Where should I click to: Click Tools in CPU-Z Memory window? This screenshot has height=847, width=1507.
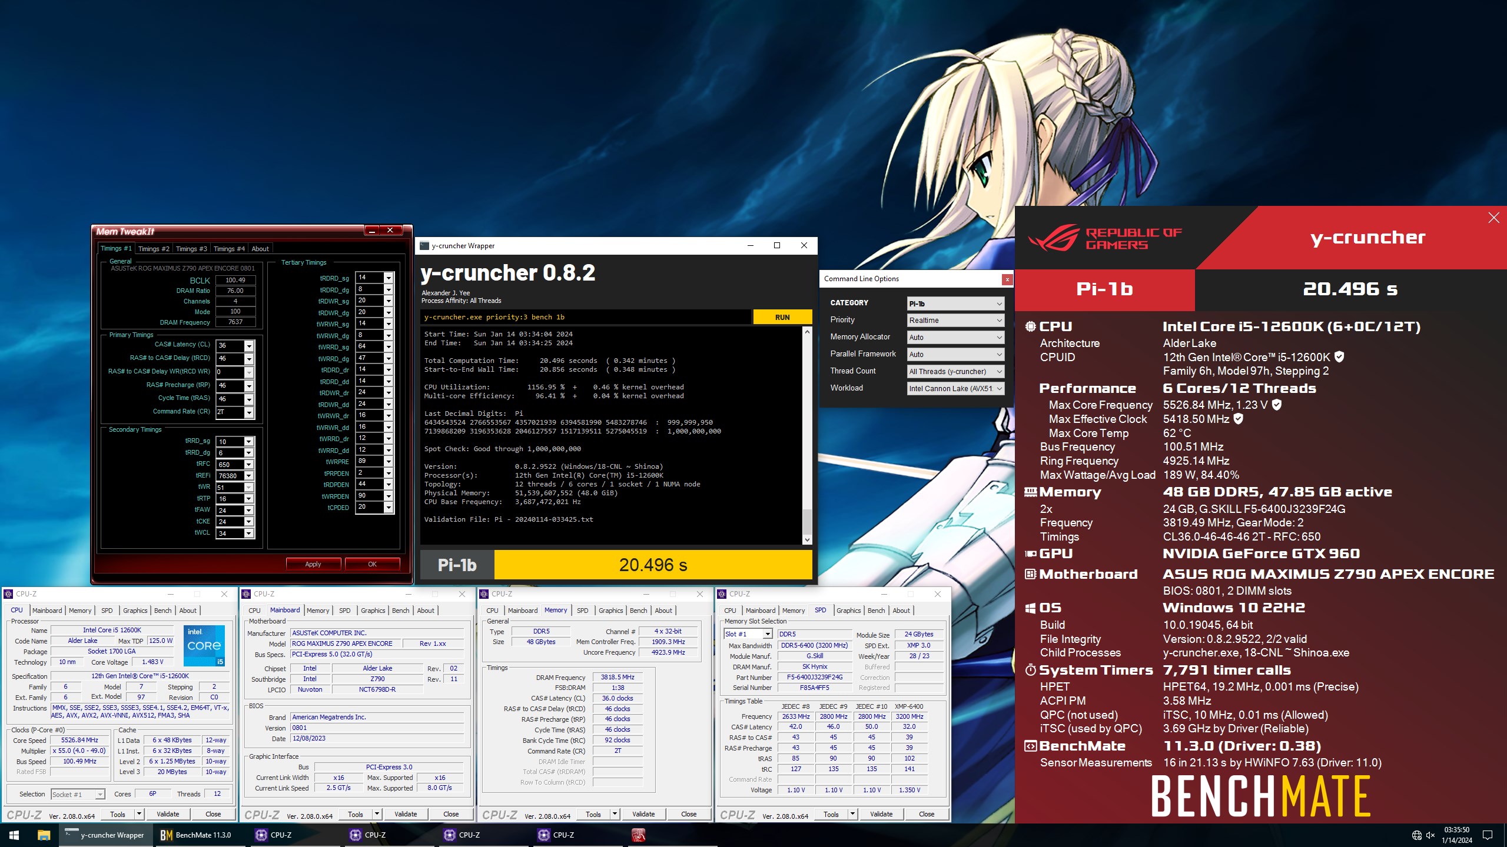point(593,814)
